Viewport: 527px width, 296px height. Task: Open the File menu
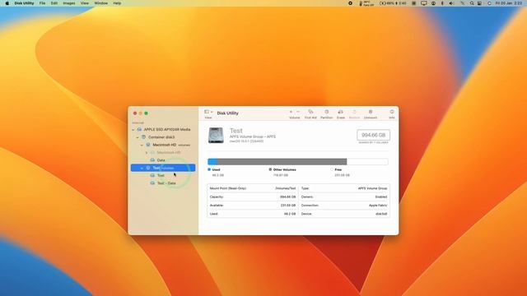click(42, 3)
